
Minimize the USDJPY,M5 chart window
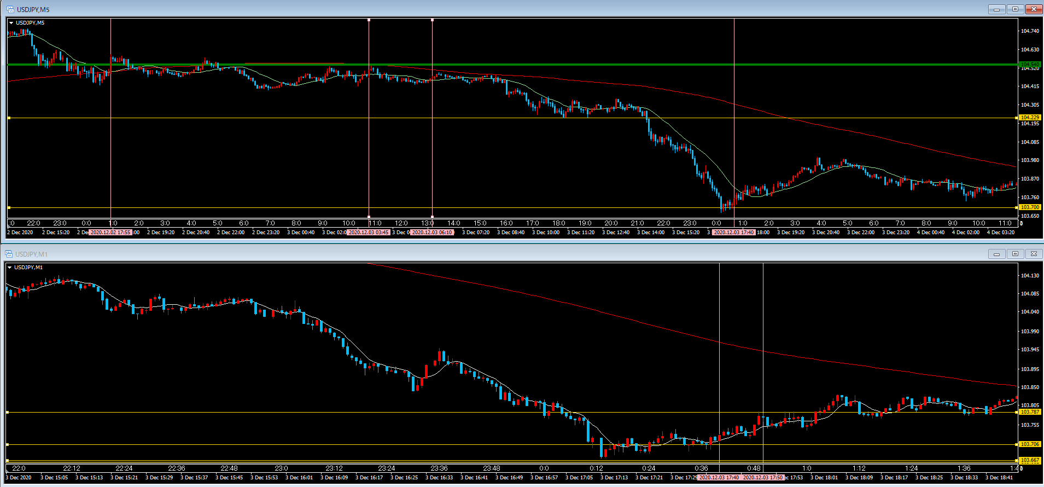pos(996,9)
